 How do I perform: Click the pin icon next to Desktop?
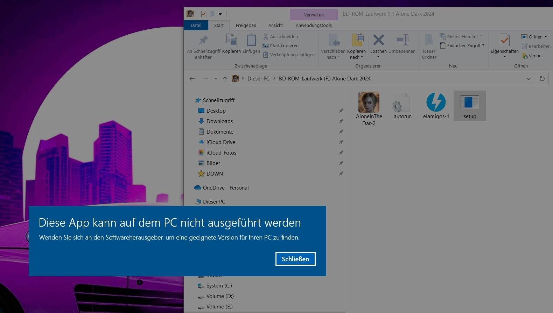(x=341, y=111)
